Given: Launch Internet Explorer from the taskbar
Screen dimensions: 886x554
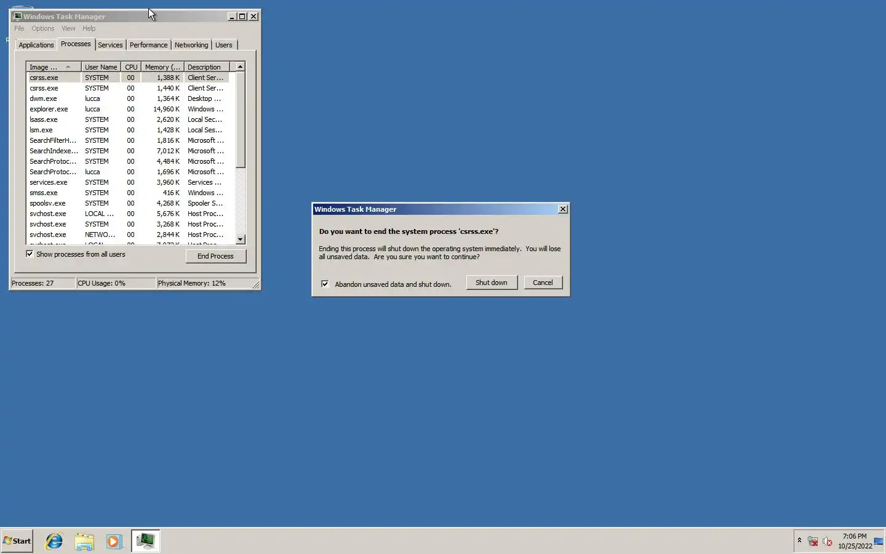Looking at the screenshot, I should click(x=54, y=541).
